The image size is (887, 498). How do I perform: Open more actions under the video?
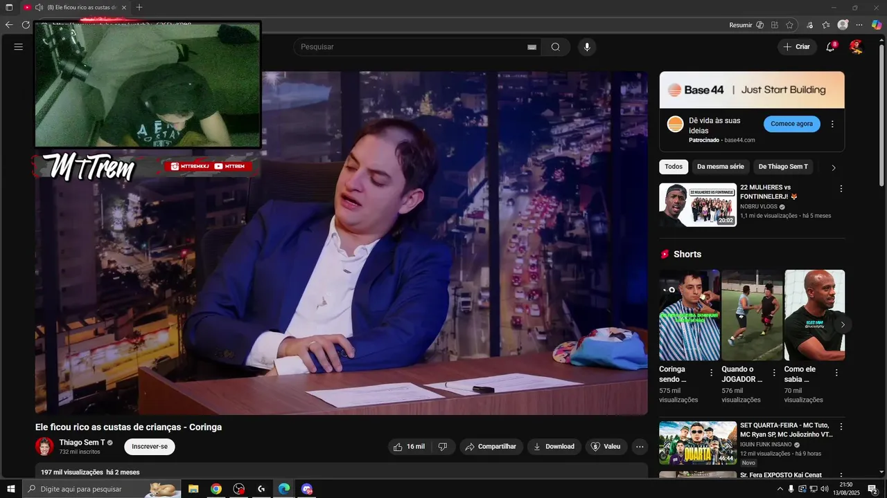pos(640,447)
